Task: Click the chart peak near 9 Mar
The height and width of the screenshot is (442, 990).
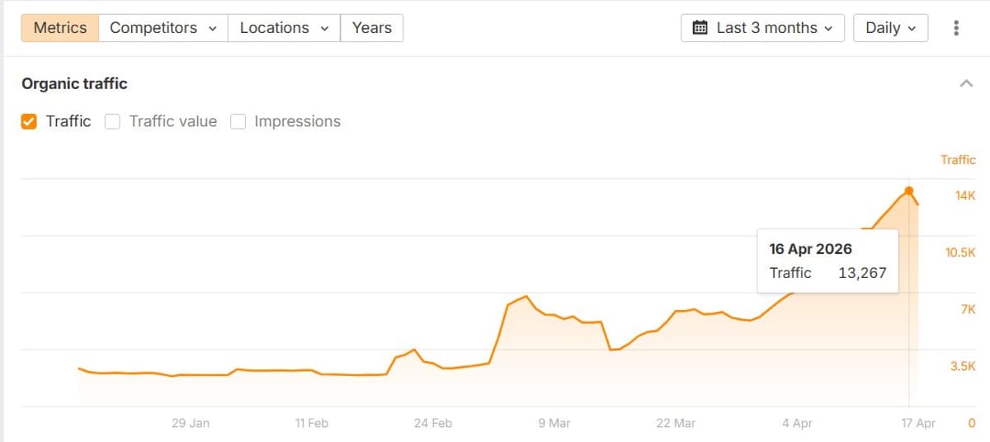Action: (526, 296)
